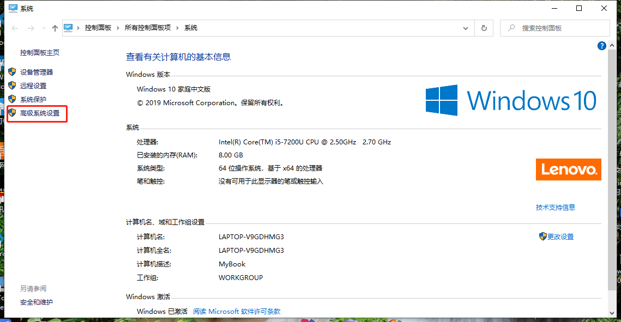
Task: Open address bar history dropdown
Action: point(466,28)
